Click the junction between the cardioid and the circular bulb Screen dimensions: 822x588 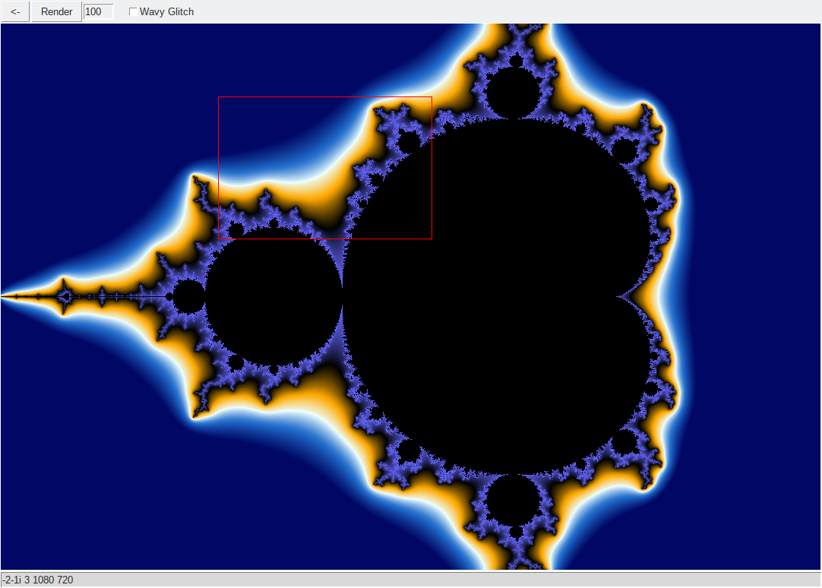[343, 296]
